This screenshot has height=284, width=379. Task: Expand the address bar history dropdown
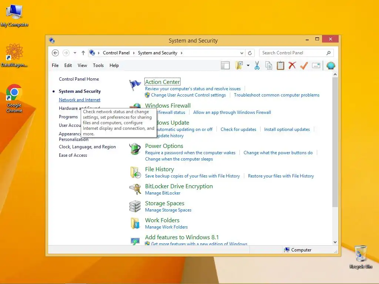click(242, 53)
